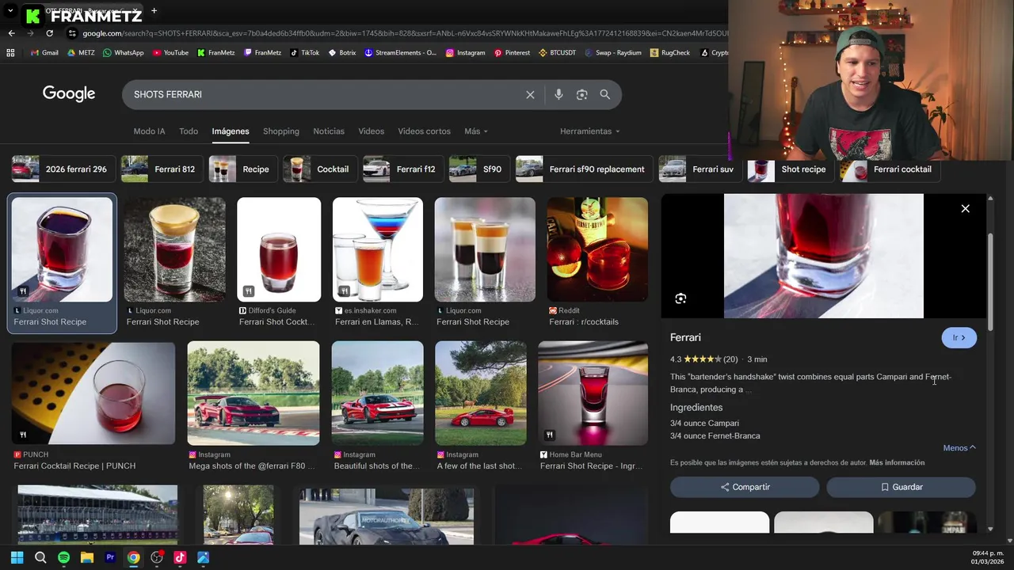Select the Imágenes tab

click(x=231, y=131)
